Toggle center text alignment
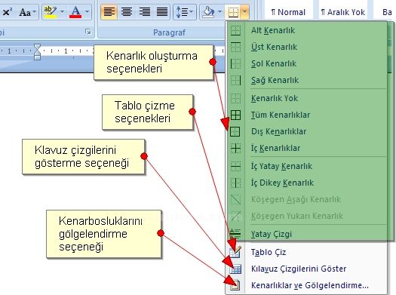The width and height of the screenshot is (396, 295). [x=127, y=12]
